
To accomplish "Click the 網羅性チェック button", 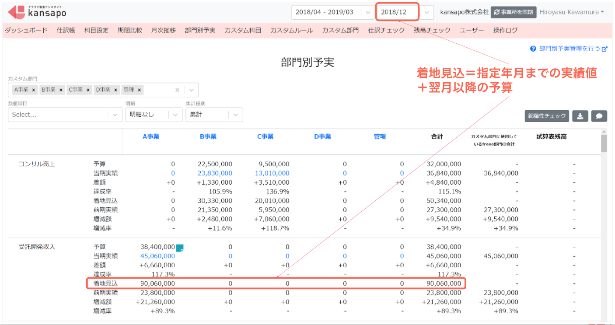I will click(547, 116).
